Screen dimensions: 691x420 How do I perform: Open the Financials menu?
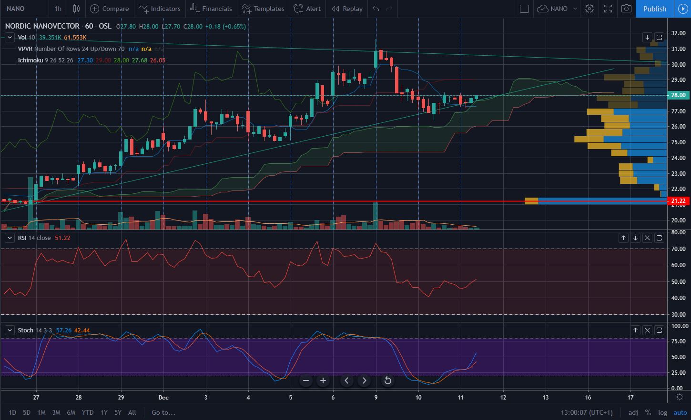(211, 9)
